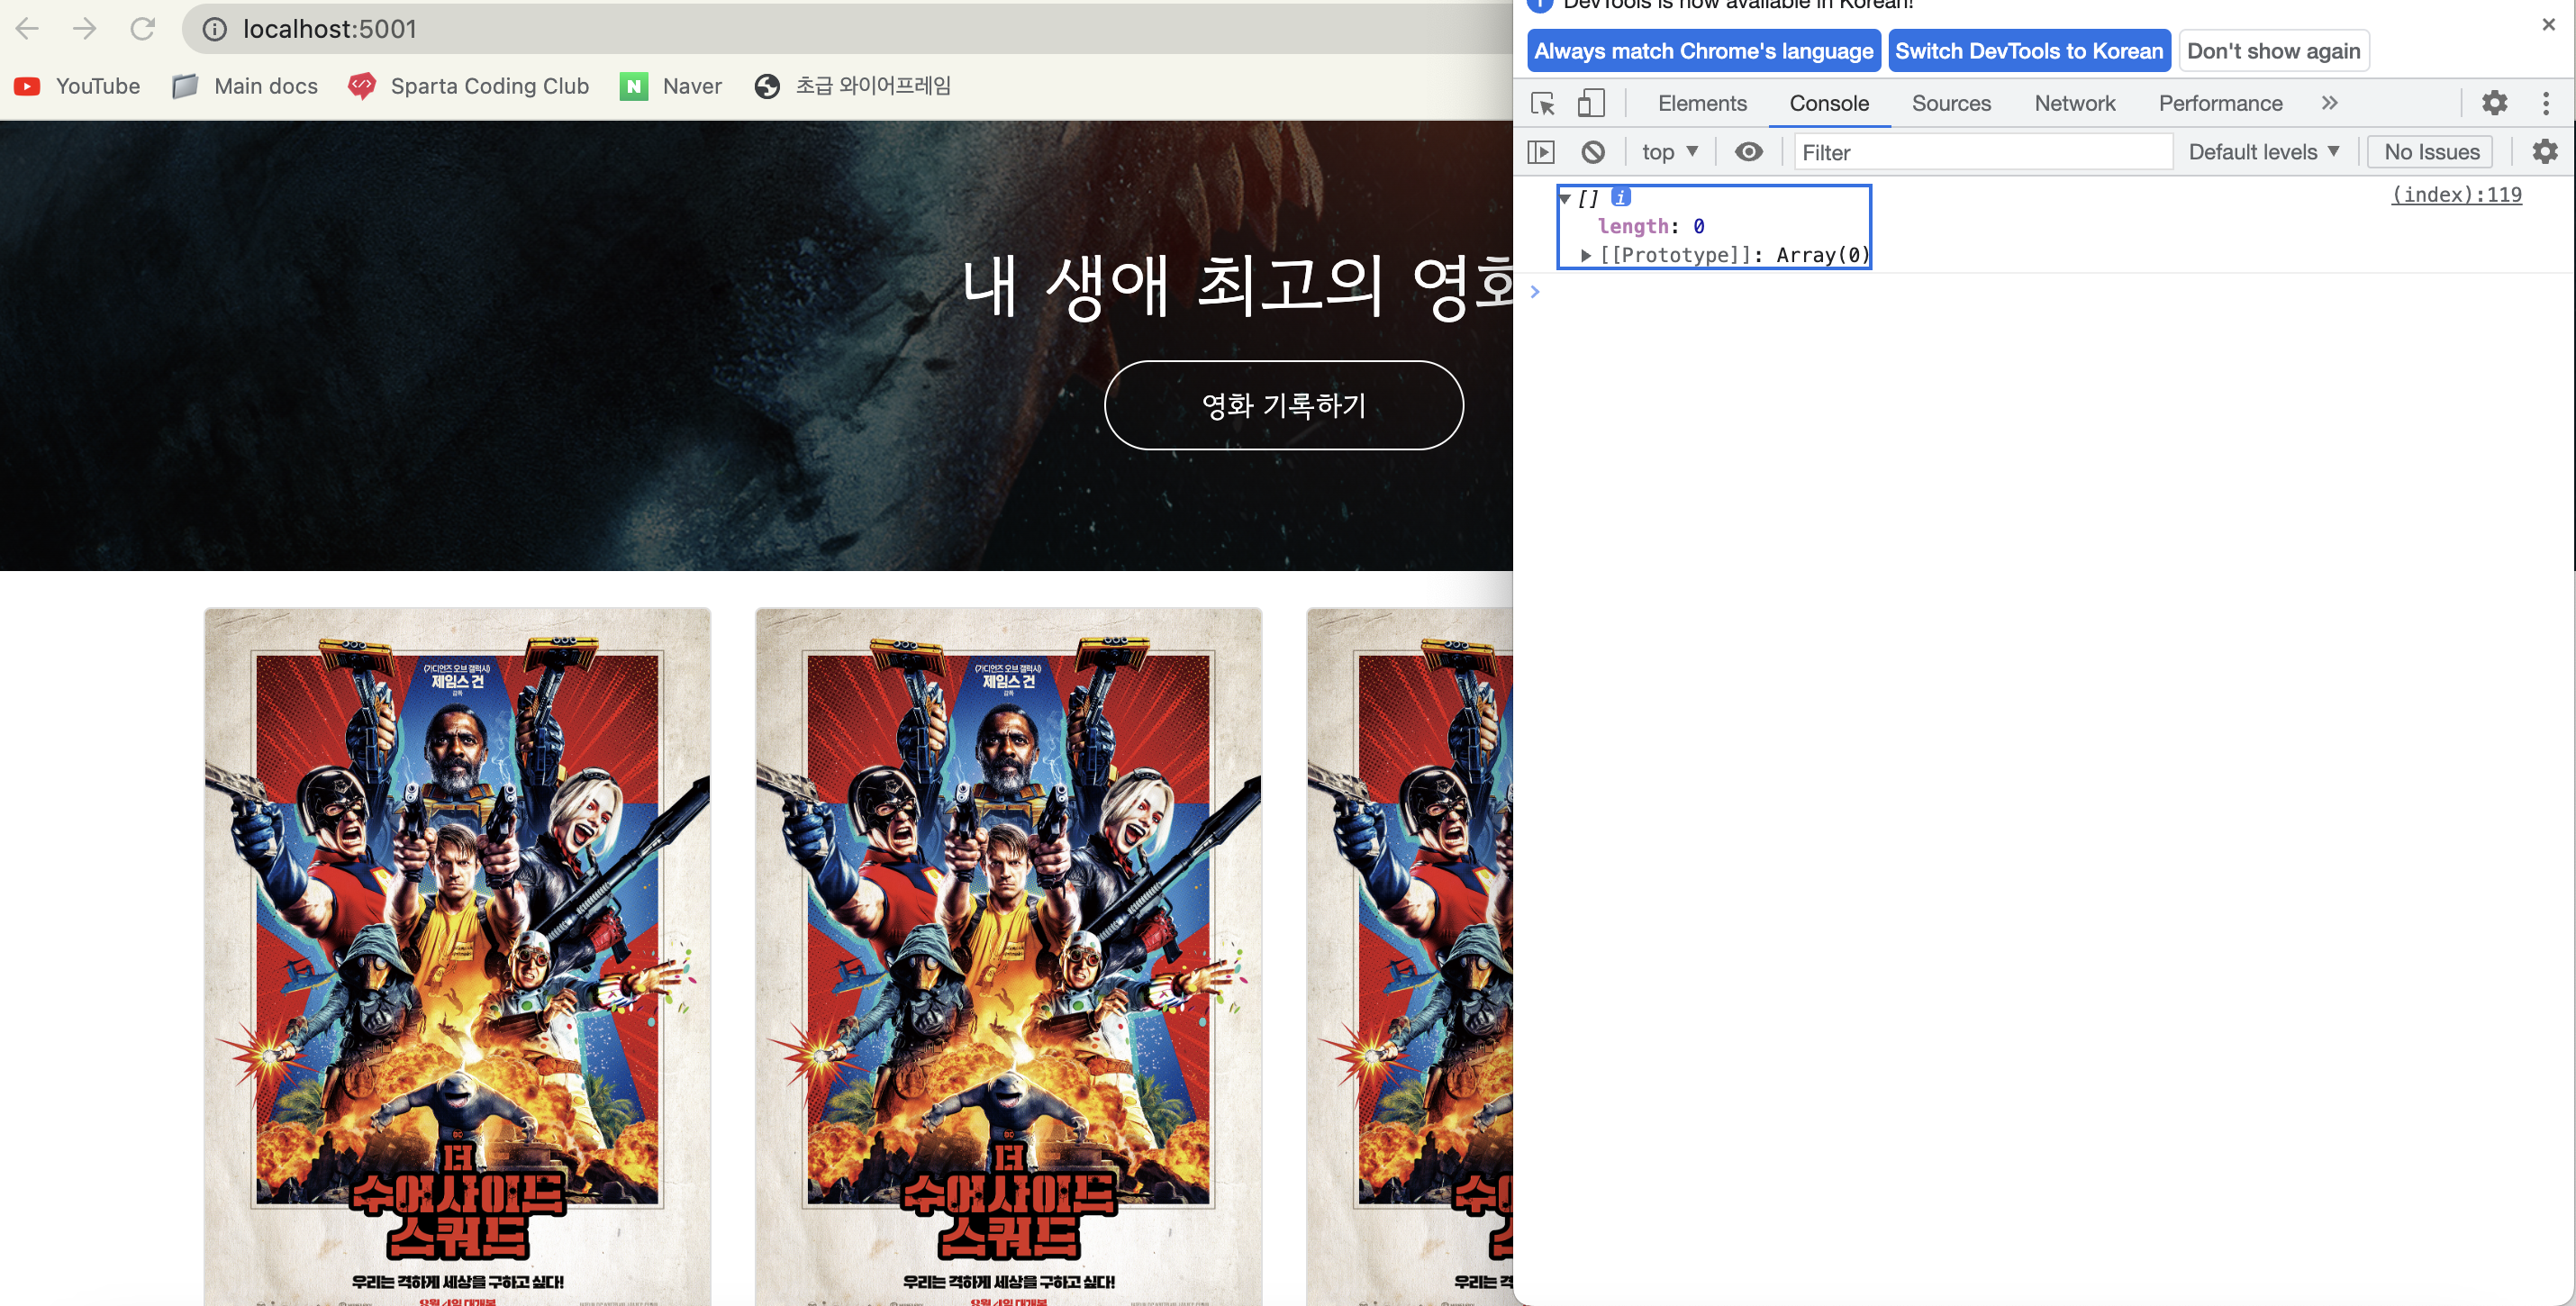2576x1306 pixels.
Task: View site information icon in address bar
Action: (214, 29)
